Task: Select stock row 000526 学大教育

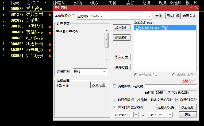Action: (x=27, y=9)
